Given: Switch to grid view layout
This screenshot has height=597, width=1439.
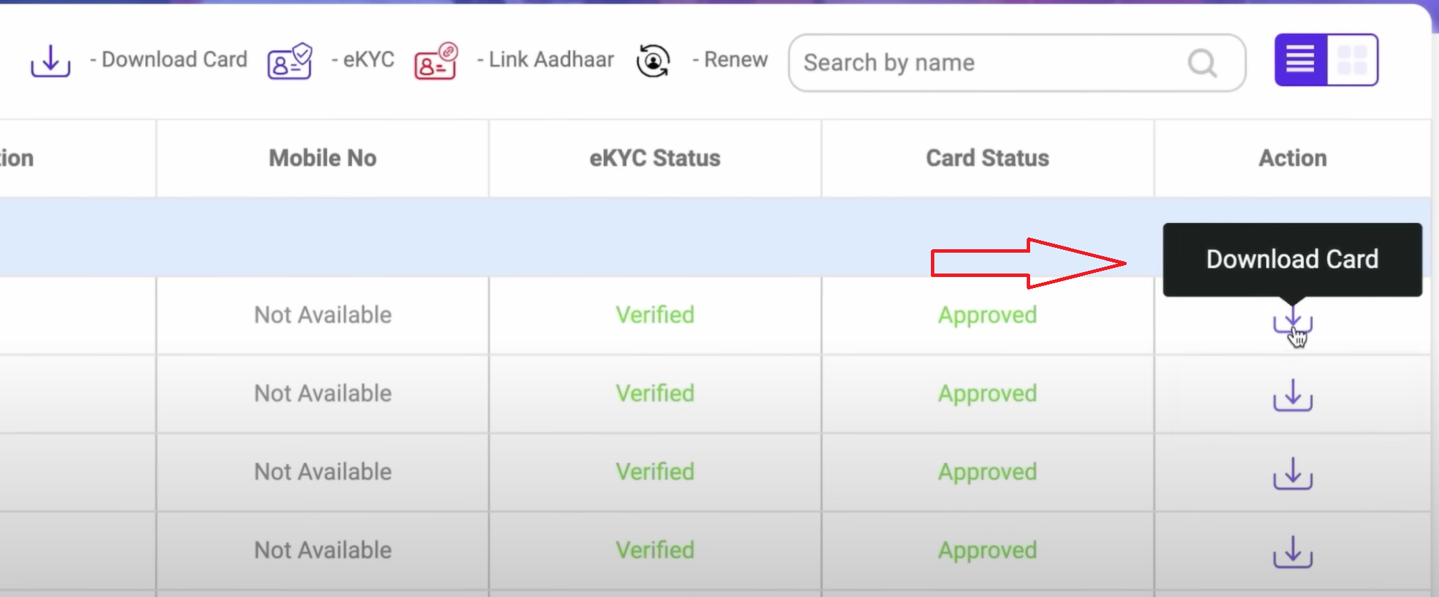Looking at the screenshot, I should [1352, 60].
